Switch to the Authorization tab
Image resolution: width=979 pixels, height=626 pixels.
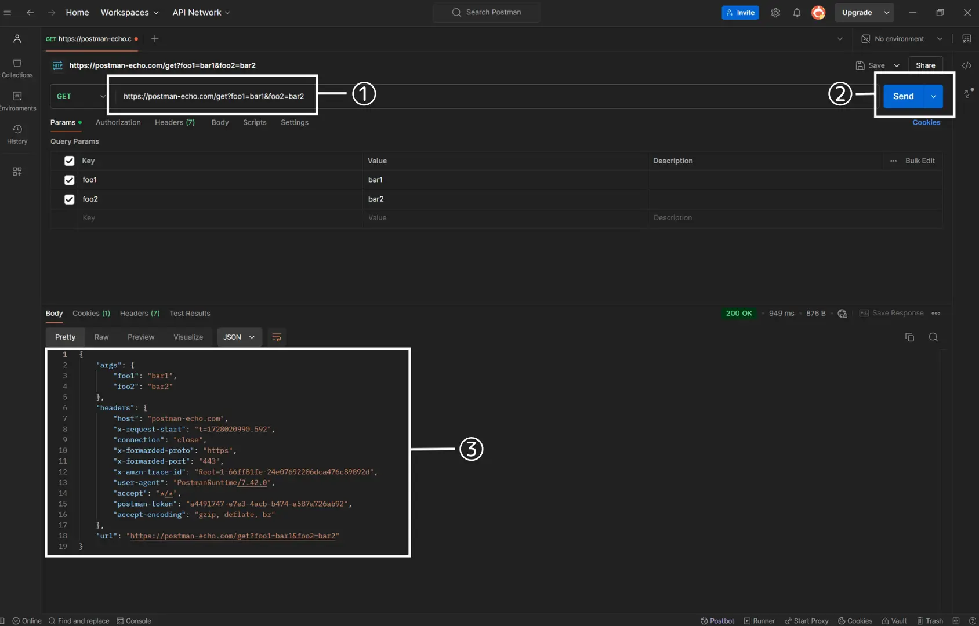(118, 122)
